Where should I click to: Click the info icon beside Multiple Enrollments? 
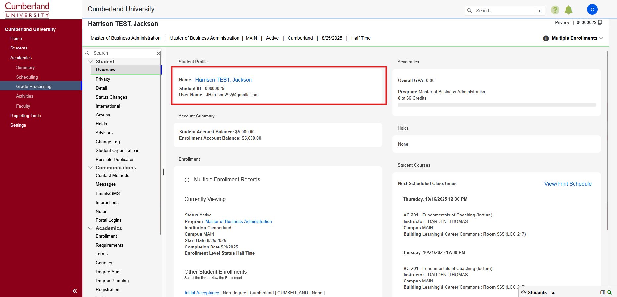tap(546, 38)
